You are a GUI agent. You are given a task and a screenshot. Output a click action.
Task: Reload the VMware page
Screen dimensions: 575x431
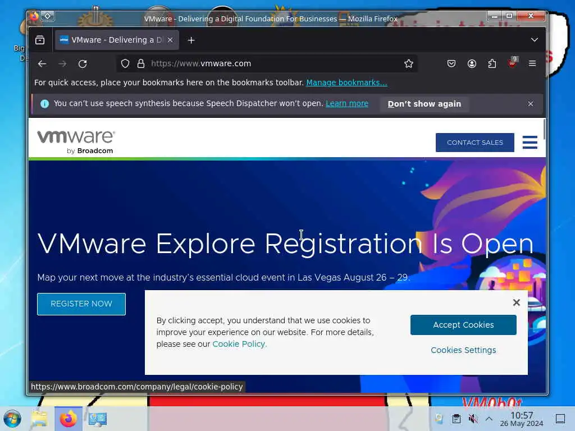[x=83, y=64]
